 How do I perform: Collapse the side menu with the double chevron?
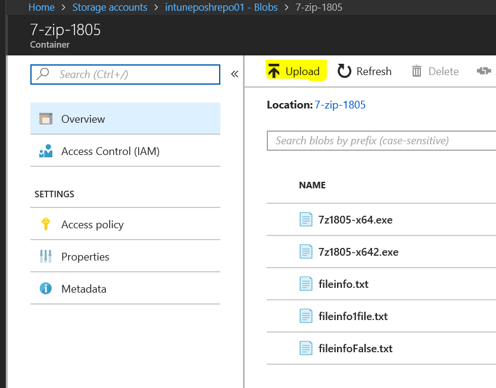coord(235,74)
